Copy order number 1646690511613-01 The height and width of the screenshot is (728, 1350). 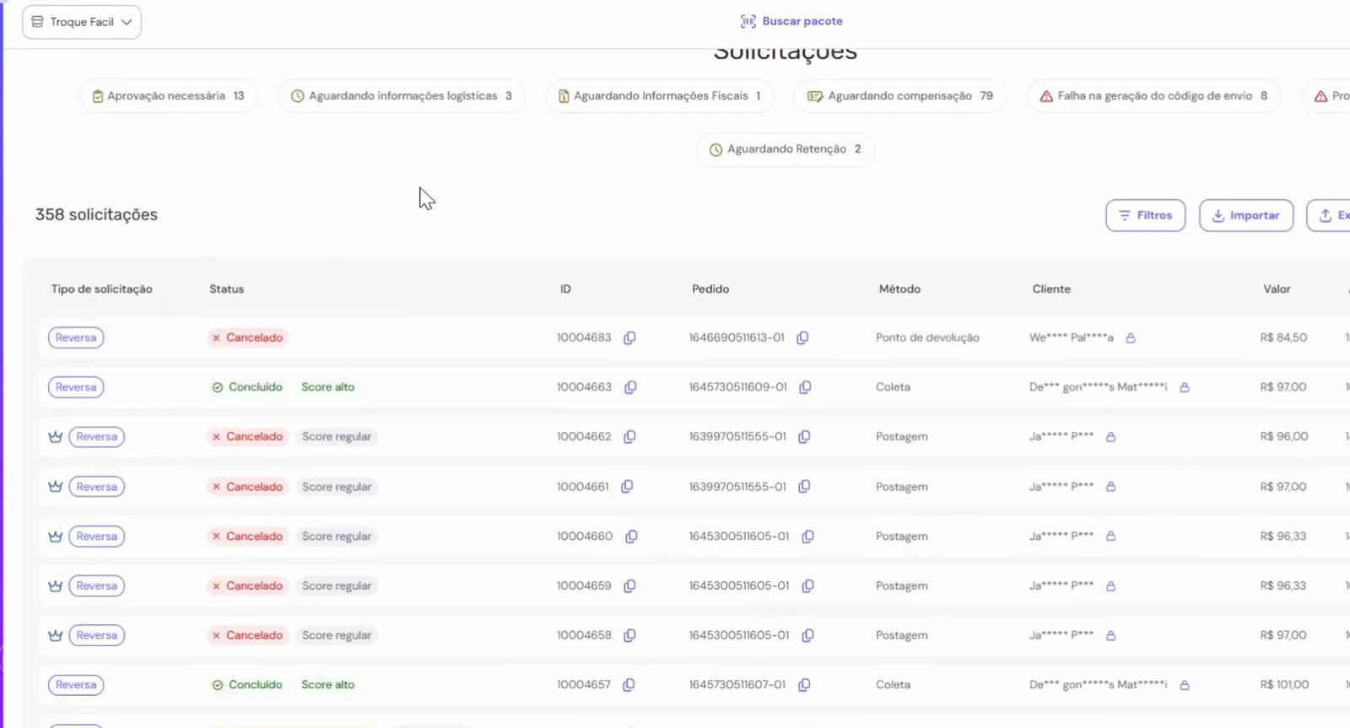[802, 337]
